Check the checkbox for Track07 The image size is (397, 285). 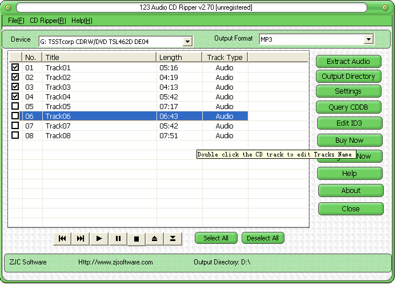pos(15,126)
